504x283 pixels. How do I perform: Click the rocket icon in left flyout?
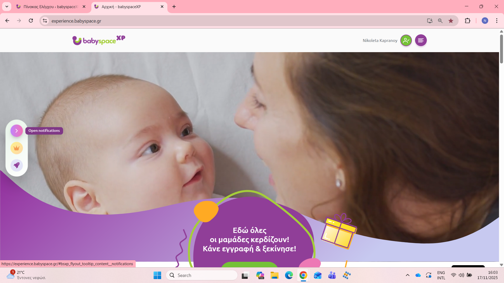pos(17,165)
